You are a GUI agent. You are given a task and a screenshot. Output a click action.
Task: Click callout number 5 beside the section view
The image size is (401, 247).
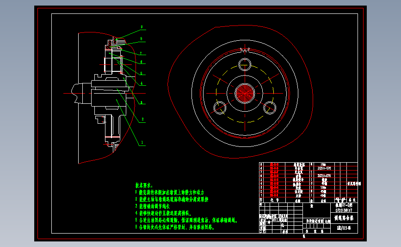[x=141, y=74]
